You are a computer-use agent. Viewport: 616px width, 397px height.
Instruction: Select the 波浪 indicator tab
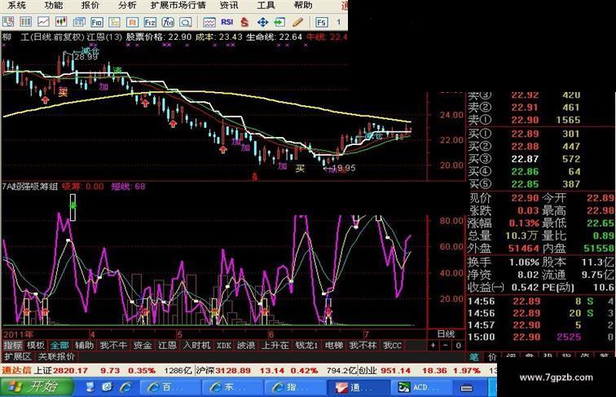[x=246, y=345]
